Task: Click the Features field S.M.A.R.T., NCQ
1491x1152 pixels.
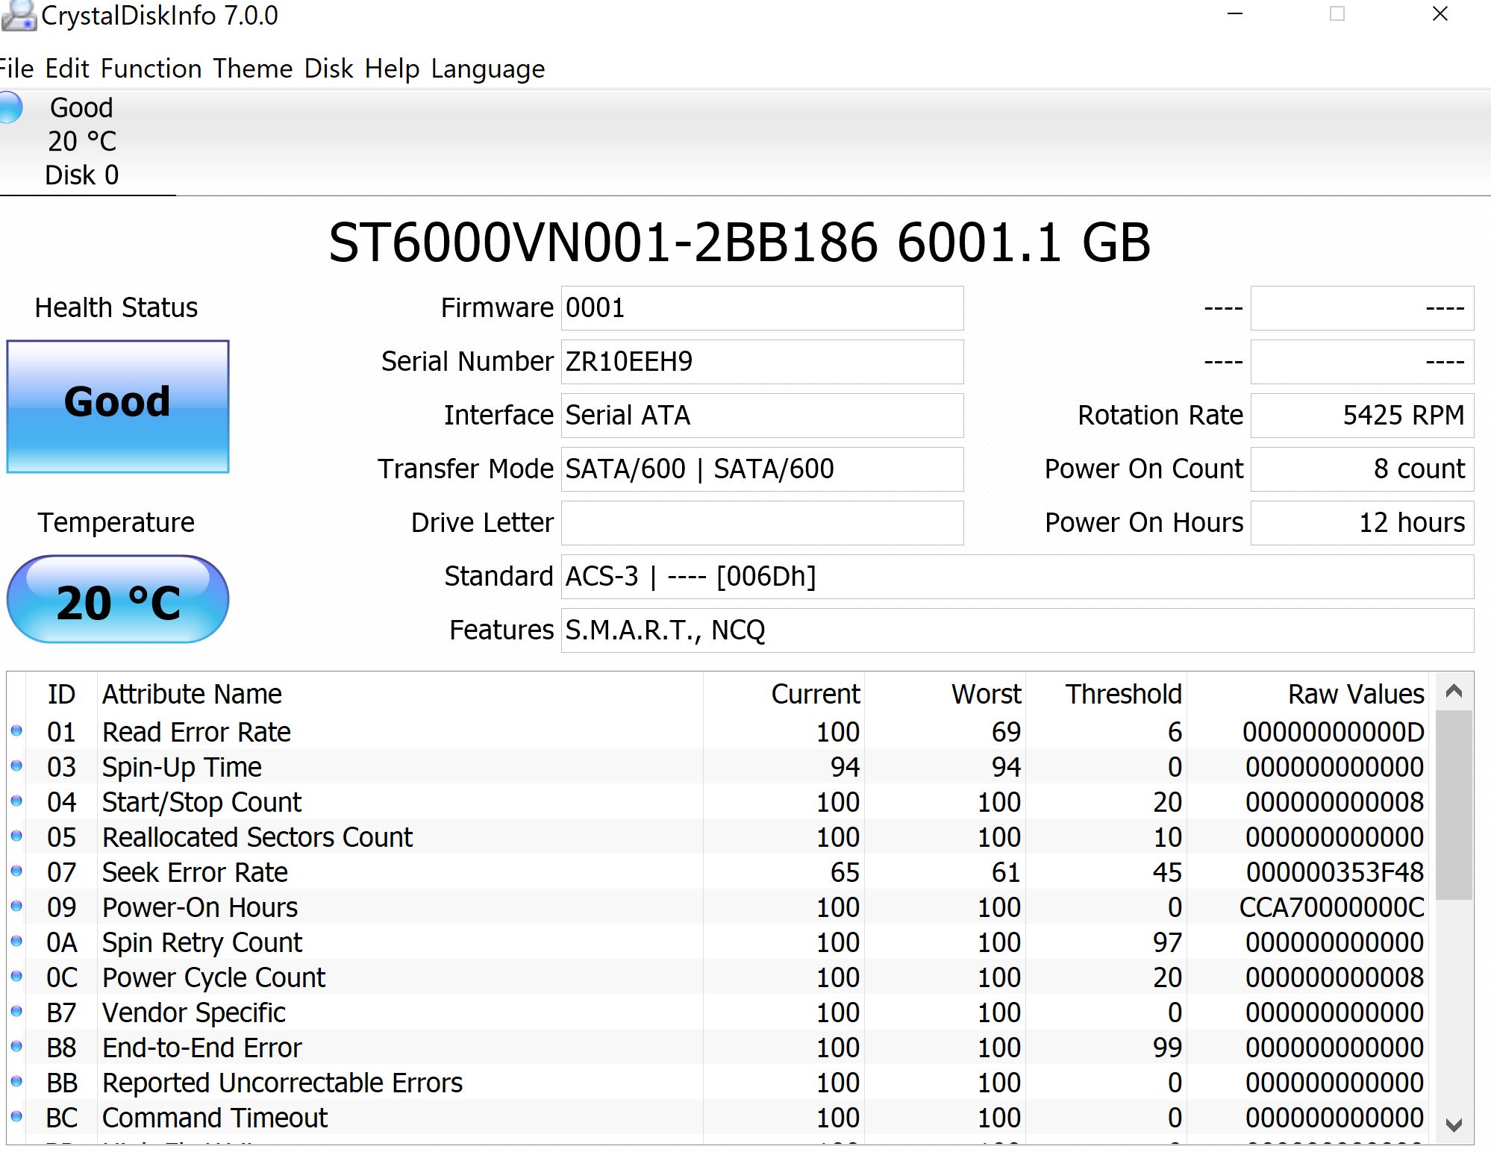Action: [1017, 630]
